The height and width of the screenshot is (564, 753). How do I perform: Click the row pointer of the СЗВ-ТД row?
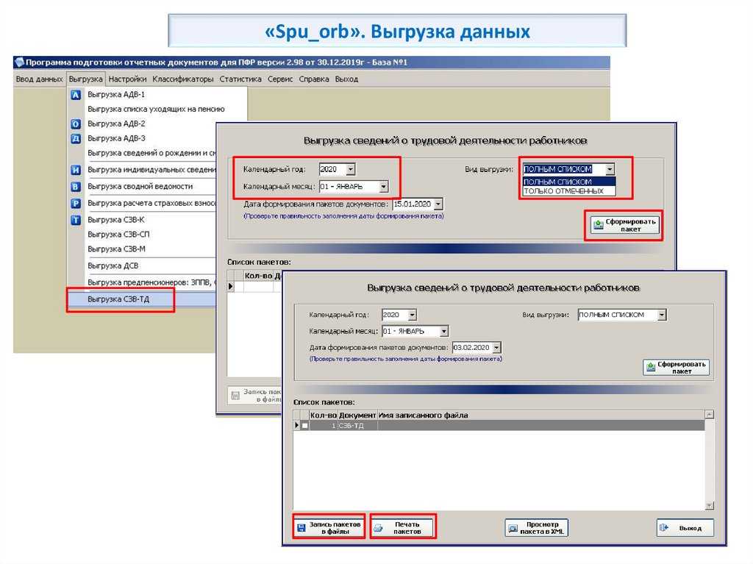point(297,426)
